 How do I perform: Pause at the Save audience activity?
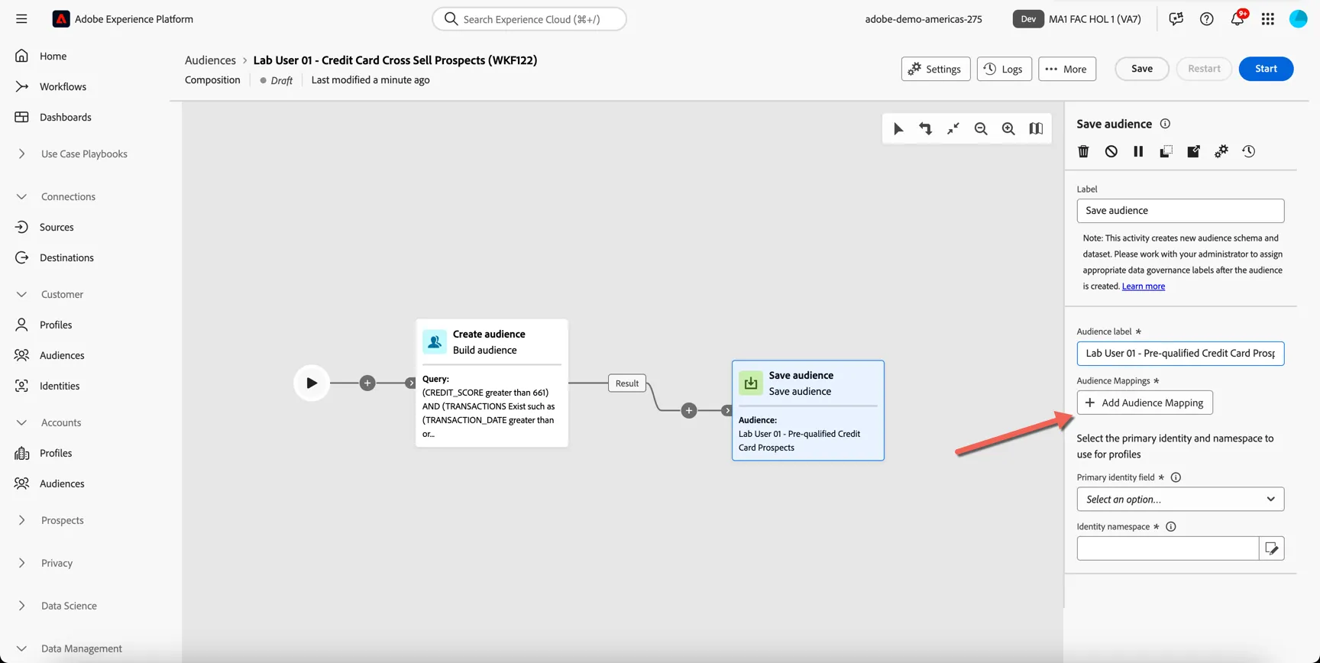[1138, 151]
